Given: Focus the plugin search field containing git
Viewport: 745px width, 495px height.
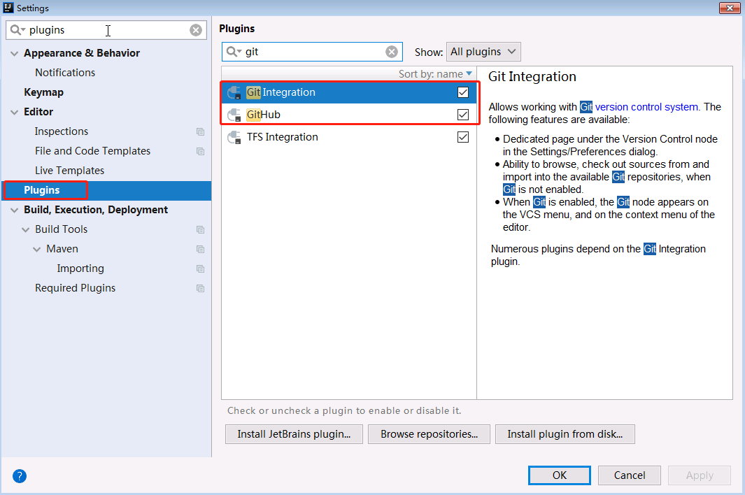Looking at the screenshot, I should click(312, 52).
